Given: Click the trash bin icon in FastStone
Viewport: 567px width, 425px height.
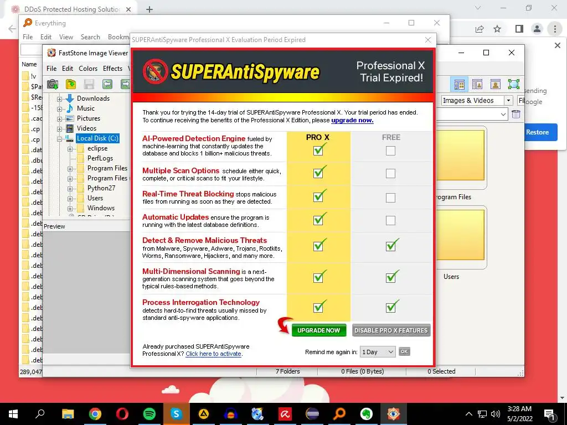Looking at the screenshot, I should pyautogui.click(x=516, y=114).
